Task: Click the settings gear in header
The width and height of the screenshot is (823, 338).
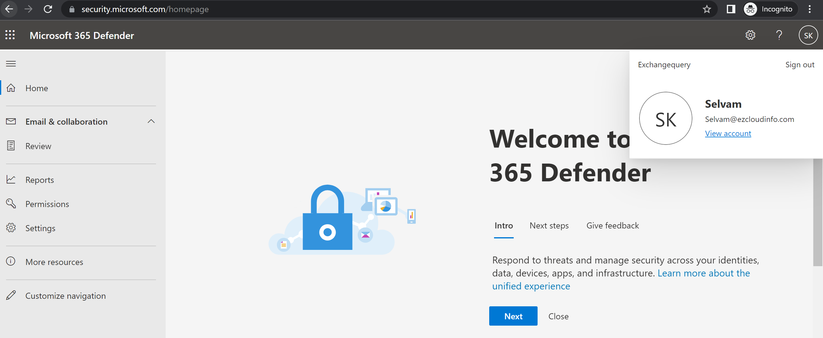Action: (x=750, y=35)
